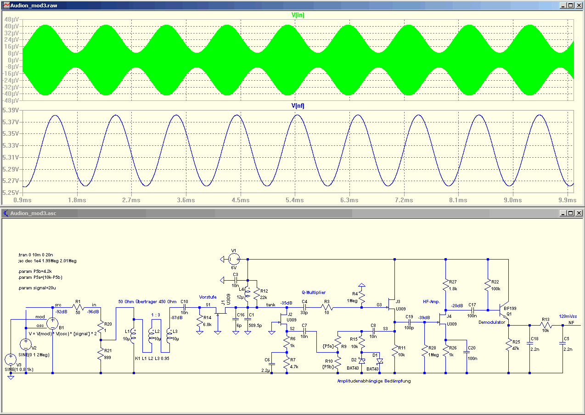Select the V(in) trace label

(x=298, y=15)
